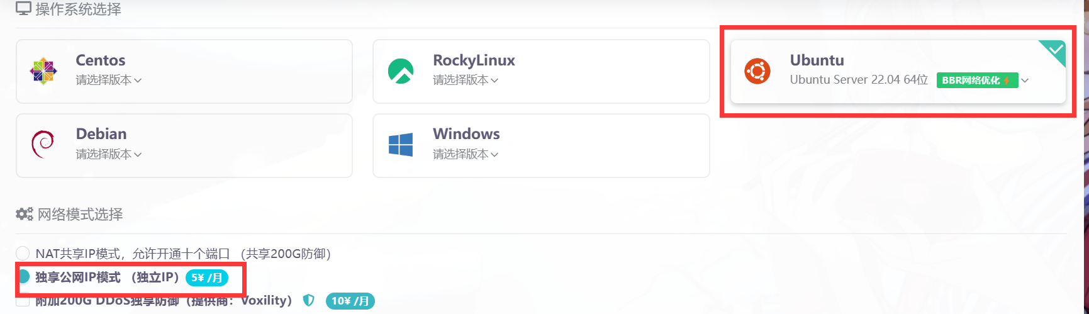The width and height of the screenshot is (1089, 314).
Task: Select the NAT共享IP模式 radio option
Action: pyautogui.click(x=23, y=254)
